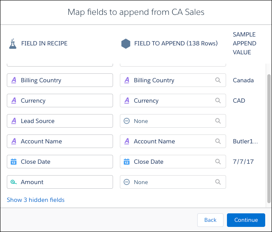Open the Account Name field to append selector

point(173,141)
